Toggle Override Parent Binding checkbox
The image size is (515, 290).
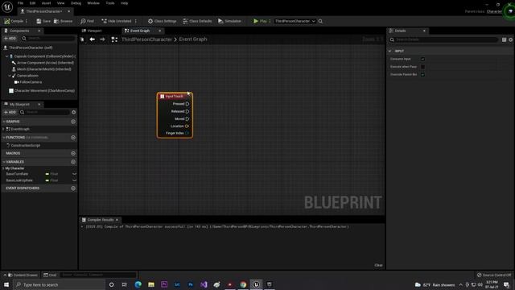pyautogui.click(x=422, y=75)
